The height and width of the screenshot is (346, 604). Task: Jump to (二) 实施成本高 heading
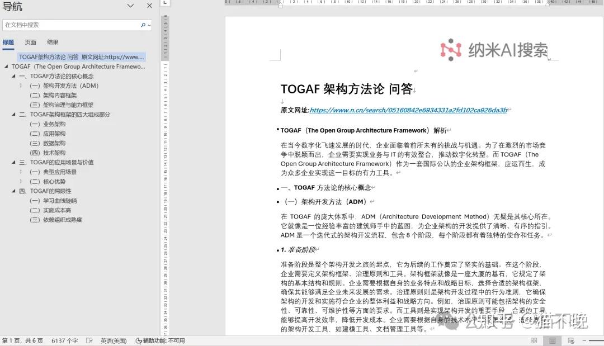tap(50, 210)
